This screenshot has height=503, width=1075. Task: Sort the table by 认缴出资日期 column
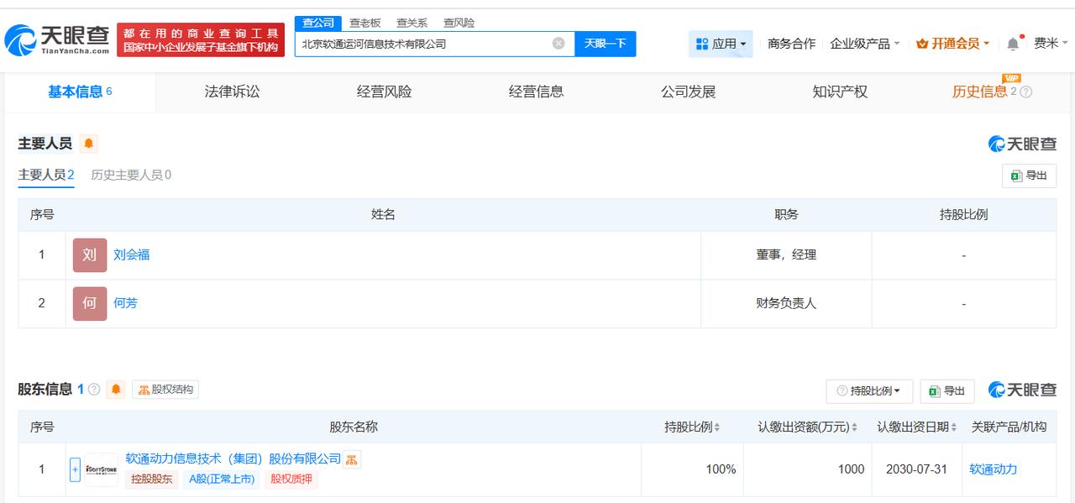pyautogui.click(x=917, y=427)
